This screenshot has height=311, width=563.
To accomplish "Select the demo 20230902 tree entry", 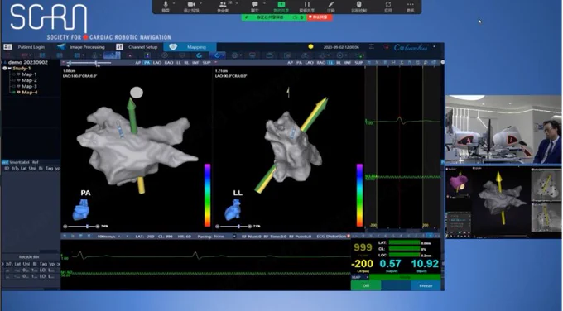I will click(x=28, y=62).
